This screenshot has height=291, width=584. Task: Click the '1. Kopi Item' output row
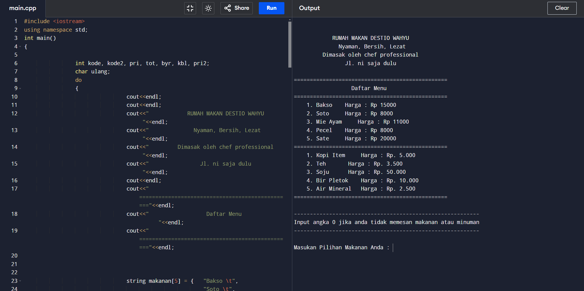(x=361, y=155)
